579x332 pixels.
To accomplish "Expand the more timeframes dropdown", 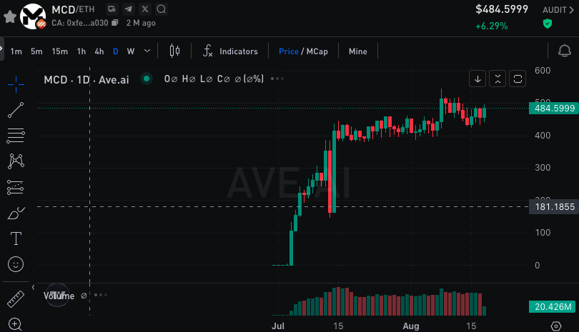I will click(147, 51).
